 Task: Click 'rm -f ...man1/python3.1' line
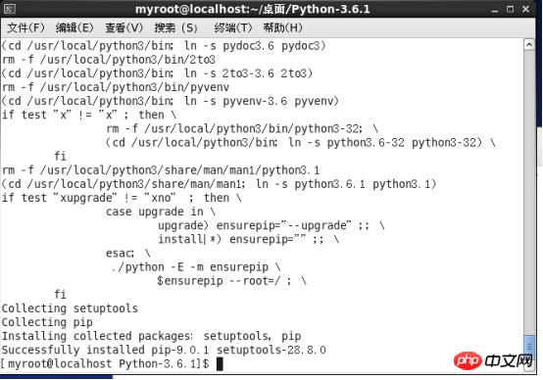[x=161, y=170]
